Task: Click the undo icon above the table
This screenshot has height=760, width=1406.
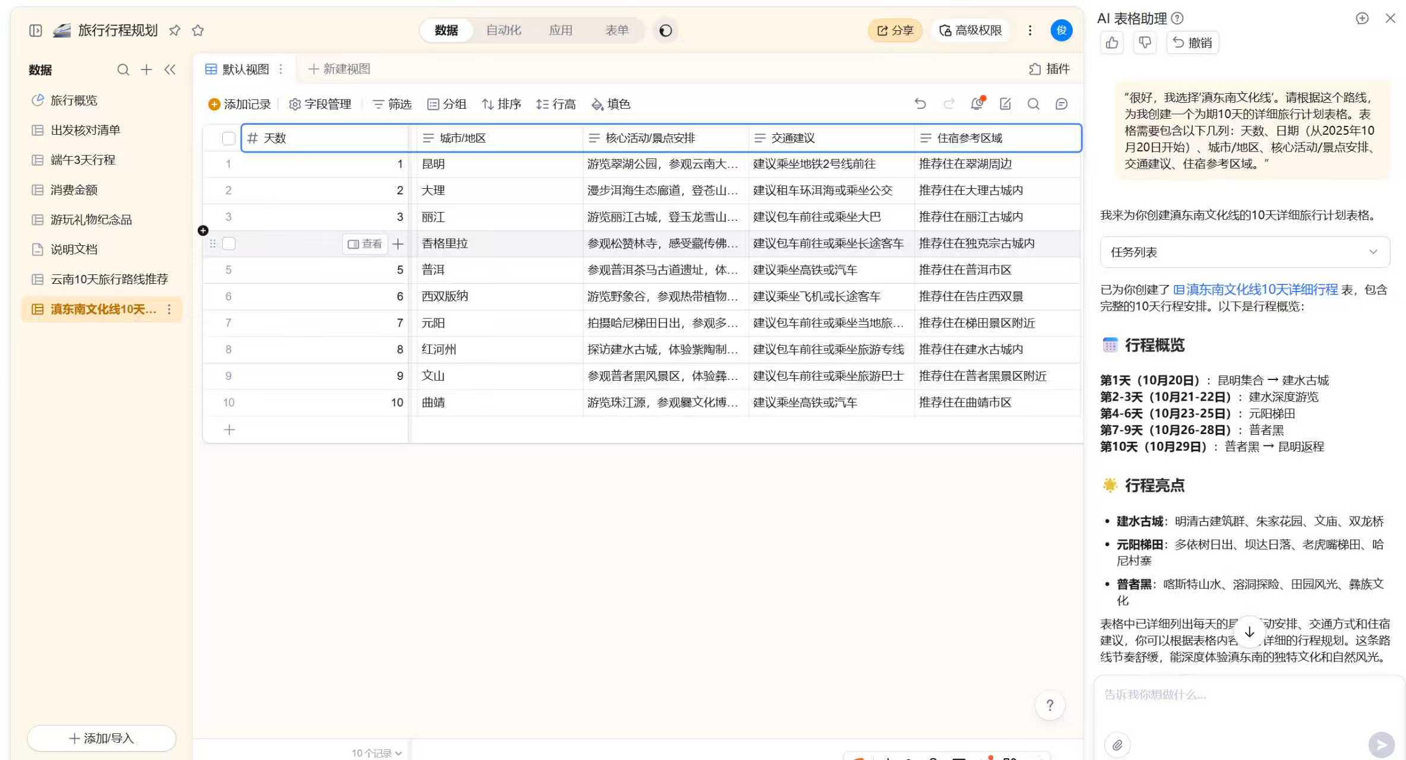Action: click(921, 103)
